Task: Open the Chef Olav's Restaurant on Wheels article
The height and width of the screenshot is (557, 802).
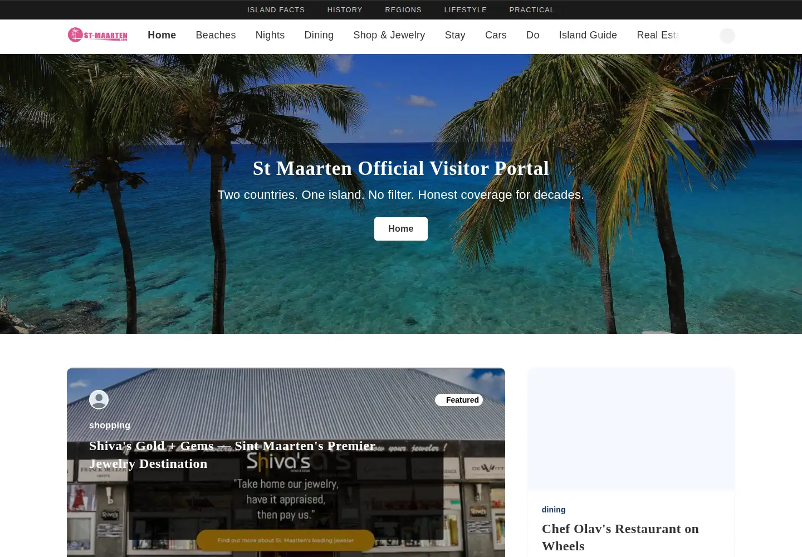Action: (620, 537)
